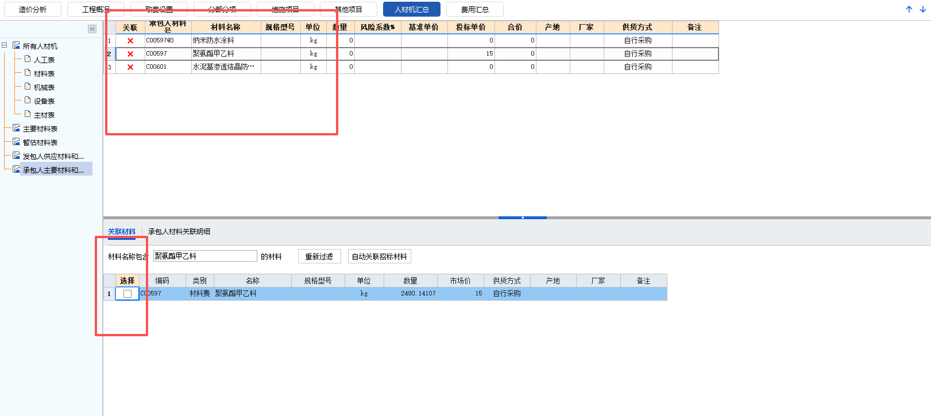
Task: Click the 类别 column header in lower table
Action: (199, 281)
